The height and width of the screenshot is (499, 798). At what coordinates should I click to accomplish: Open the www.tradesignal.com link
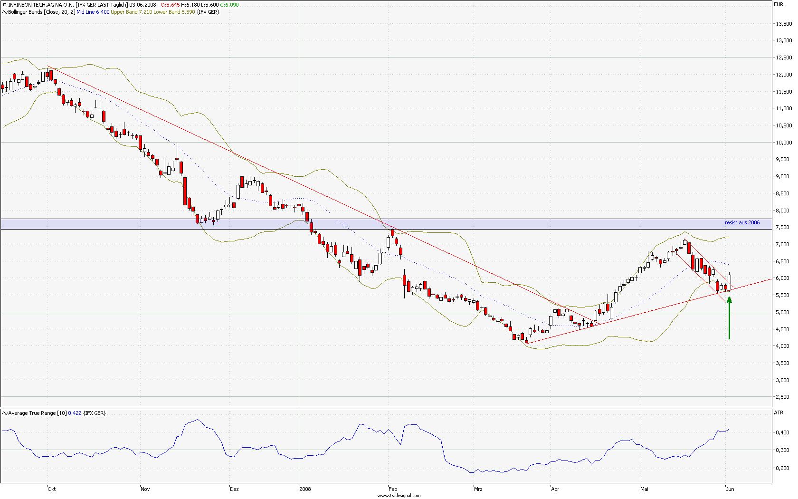[399, 495]
